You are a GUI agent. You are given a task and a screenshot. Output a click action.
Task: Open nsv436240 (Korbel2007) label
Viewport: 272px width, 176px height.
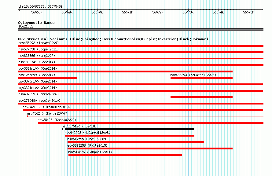point(47,113)
